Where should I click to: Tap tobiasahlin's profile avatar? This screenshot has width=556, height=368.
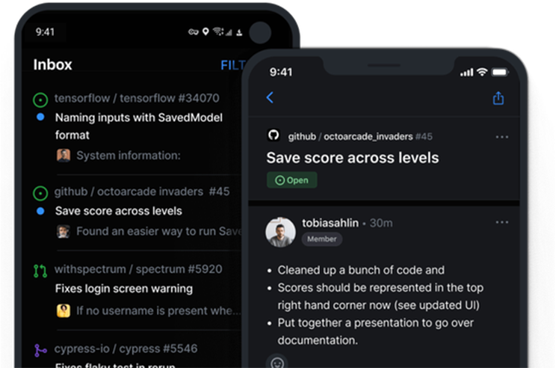pos(280,232)
